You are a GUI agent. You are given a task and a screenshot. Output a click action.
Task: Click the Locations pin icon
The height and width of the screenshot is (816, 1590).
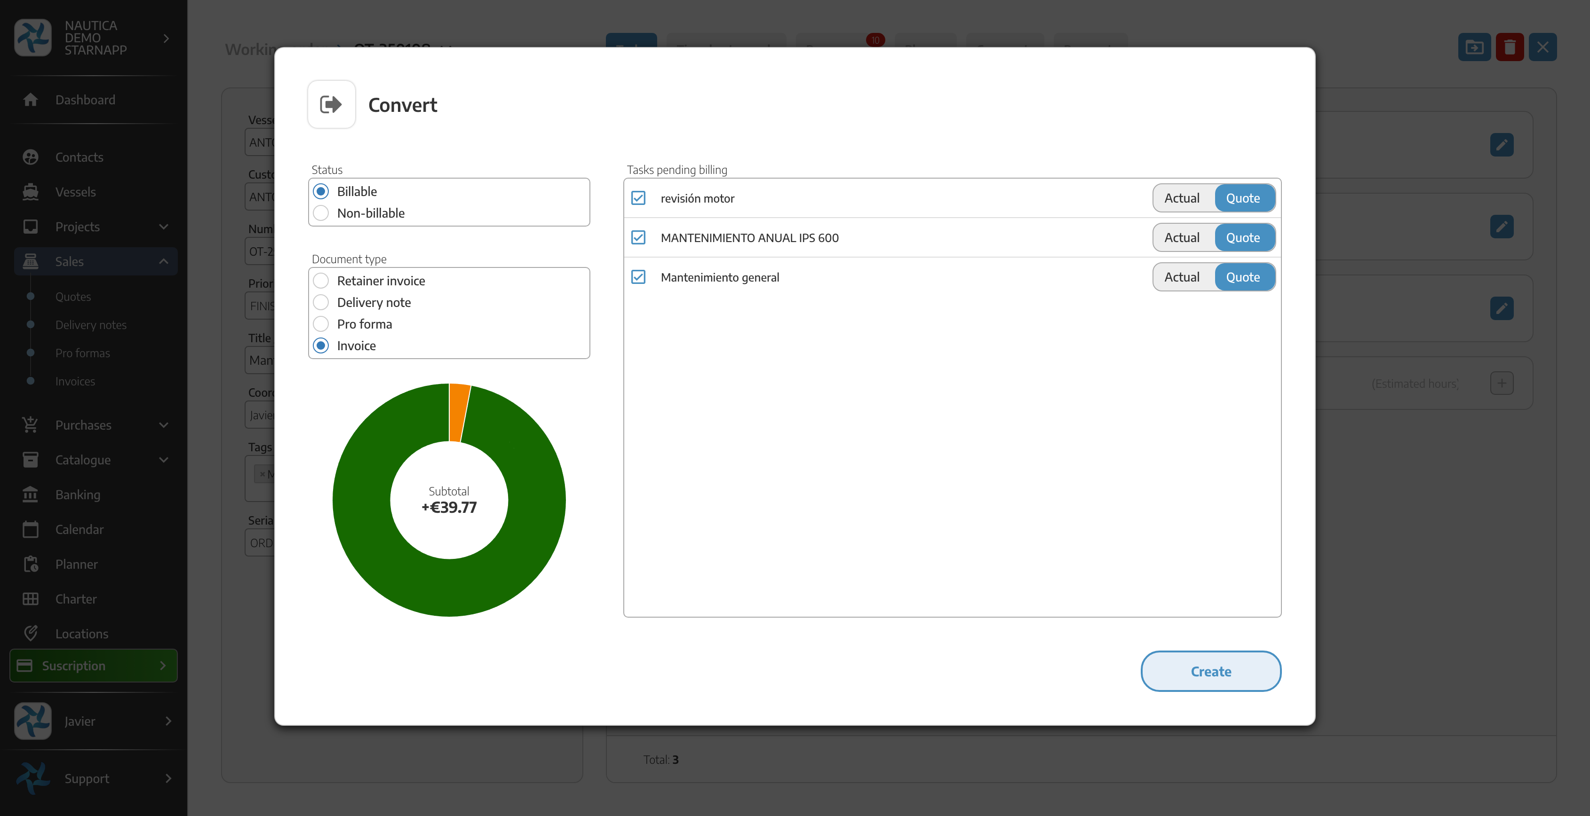[30, 634]
